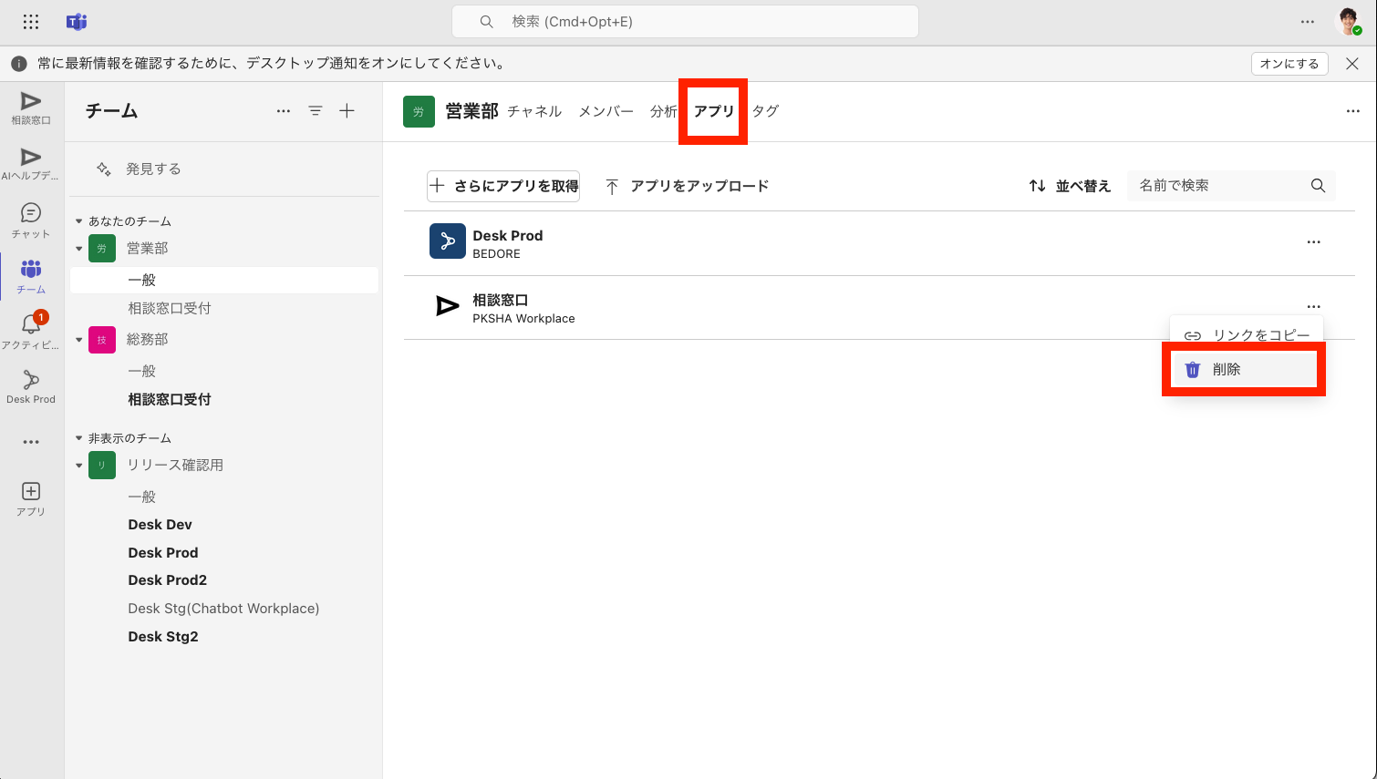Click the Microsoft Teams logo icon
Image resolution: width=1377 pixels, height=779 pixels.
[x=77, y=22]
